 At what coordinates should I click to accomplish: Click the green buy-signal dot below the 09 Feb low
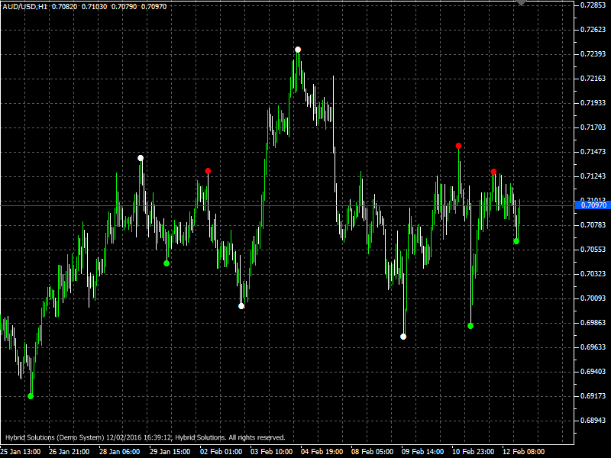(x=471, y=326)
